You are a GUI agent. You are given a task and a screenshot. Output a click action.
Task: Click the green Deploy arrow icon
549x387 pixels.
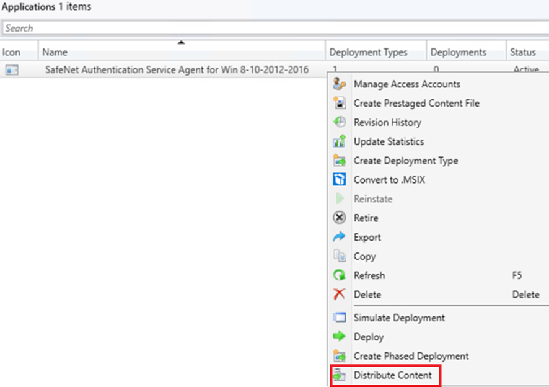(x=339, y=337)
